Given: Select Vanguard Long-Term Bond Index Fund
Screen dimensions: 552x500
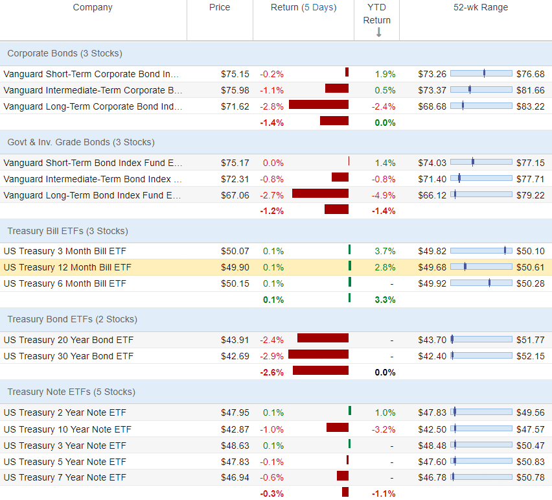Looking at the screenshot, I should click(92, 195).
